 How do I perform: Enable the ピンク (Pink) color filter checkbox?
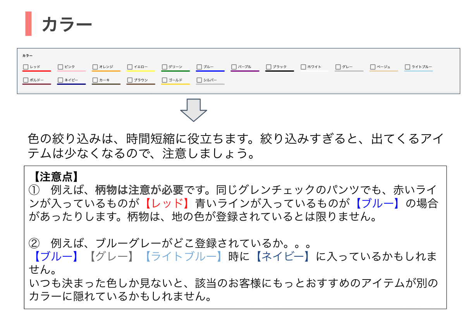tap(60, 67)
